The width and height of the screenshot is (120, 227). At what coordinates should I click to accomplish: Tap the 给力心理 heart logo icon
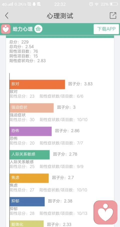[6, 29]
